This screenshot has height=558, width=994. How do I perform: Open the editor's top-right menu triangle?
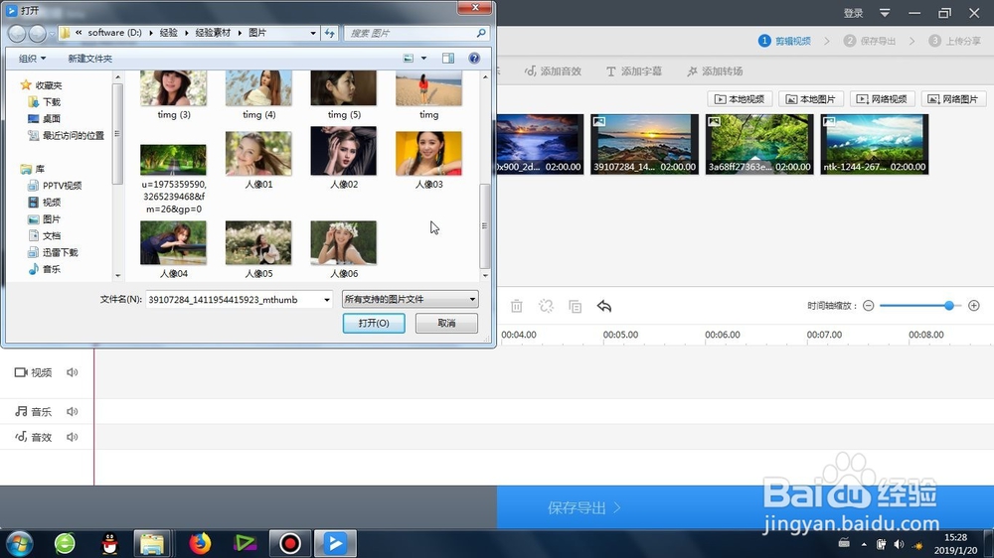pos(885,13)
